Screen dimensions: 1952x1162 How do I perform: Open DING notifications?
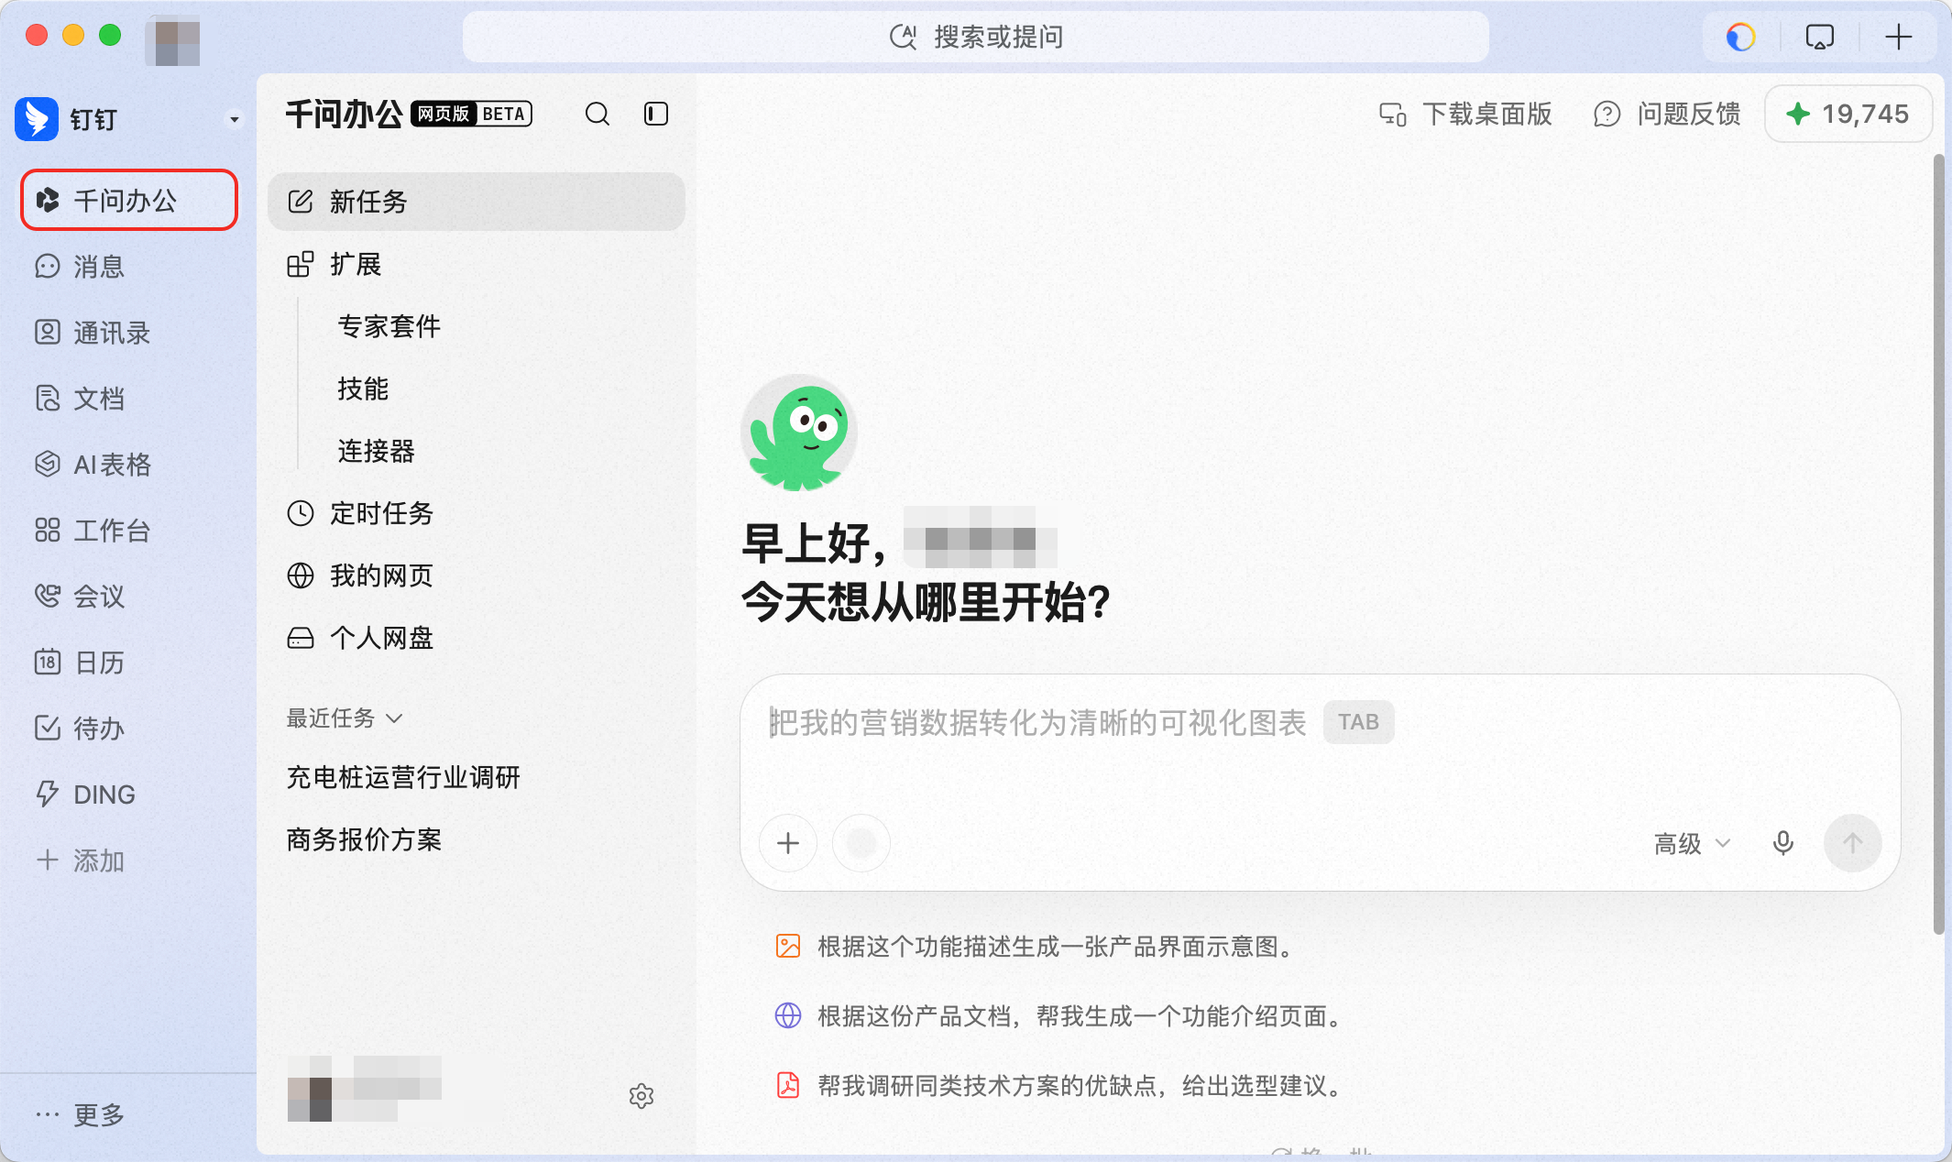point(129,795)
